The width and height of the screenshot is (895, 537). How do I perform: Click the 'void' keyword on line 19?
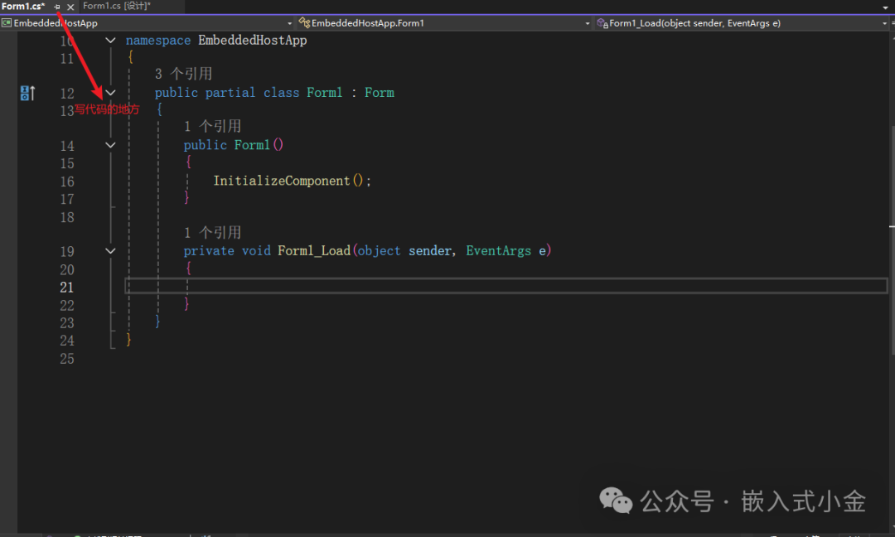coord(256,251)
